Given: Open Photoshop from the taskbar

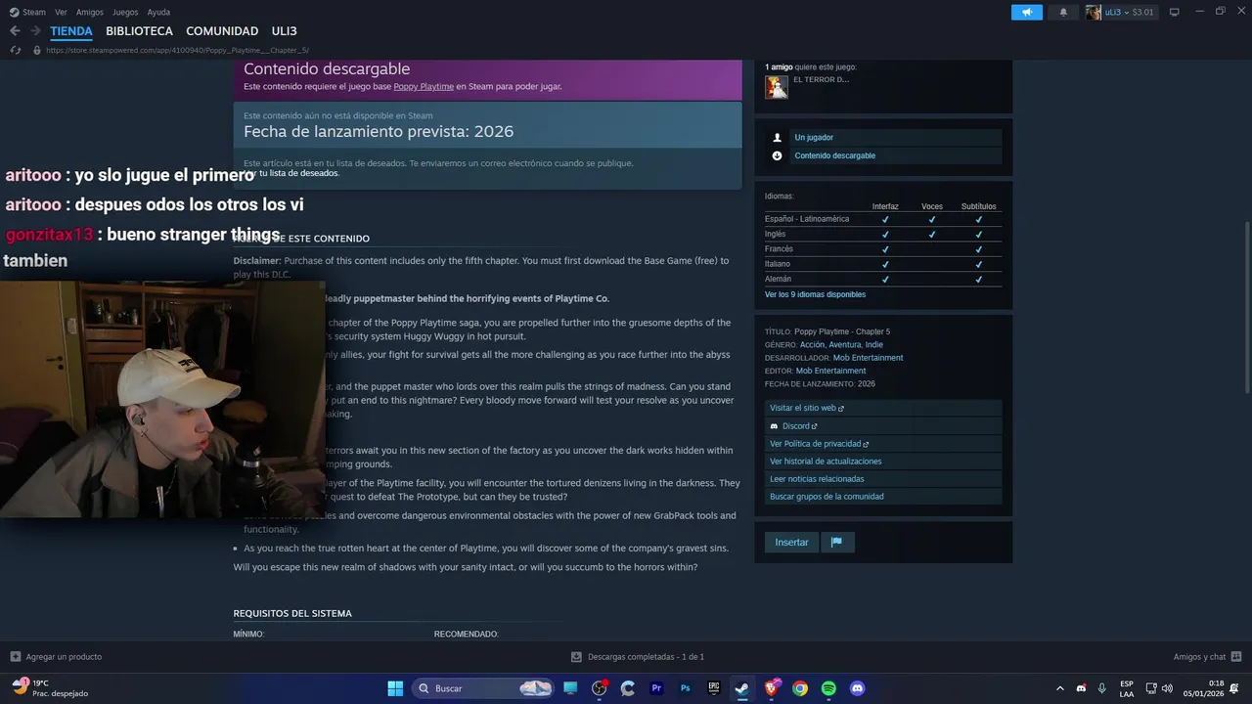Looking at the screenshot, I should pos(686,688).
